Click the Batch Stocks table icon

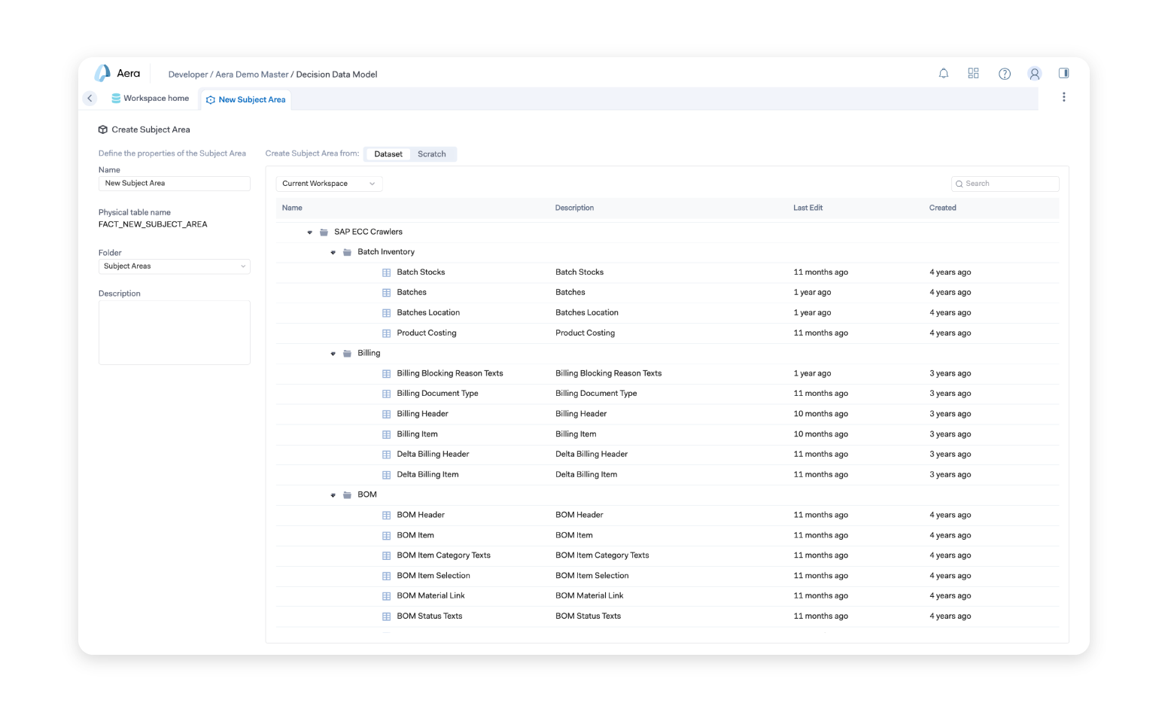[387, 272]
